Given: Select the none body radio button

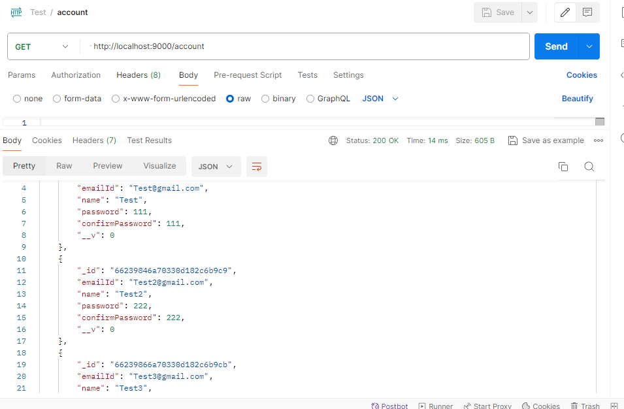Looking at the screenshot, I should (x=17, y=99).
